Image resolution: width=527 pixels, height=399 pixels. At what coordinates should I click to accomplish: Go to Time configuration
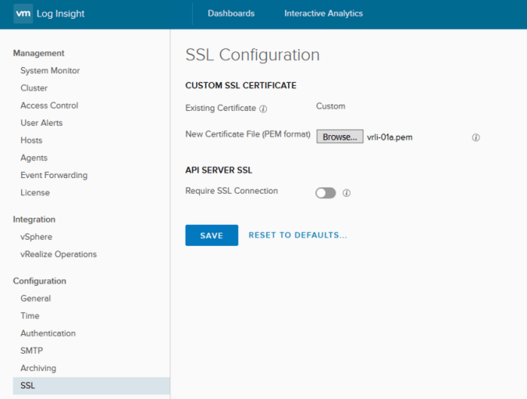tap(30, 316)
